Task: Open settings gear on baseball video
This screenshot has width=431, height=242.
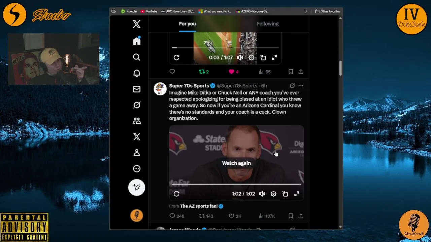Action: [251, 57]
